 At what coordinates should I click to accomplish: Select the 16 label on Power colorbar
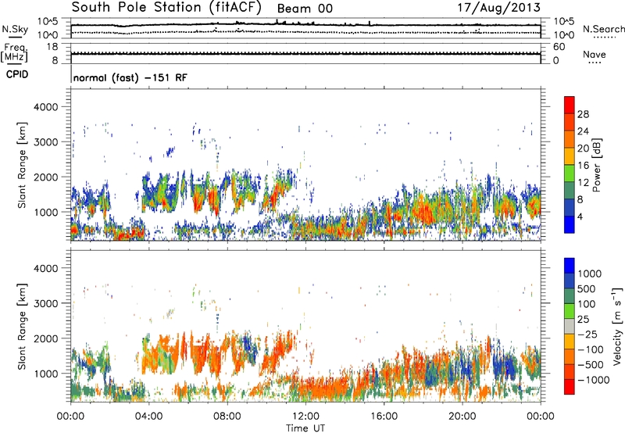coord(583,166)
